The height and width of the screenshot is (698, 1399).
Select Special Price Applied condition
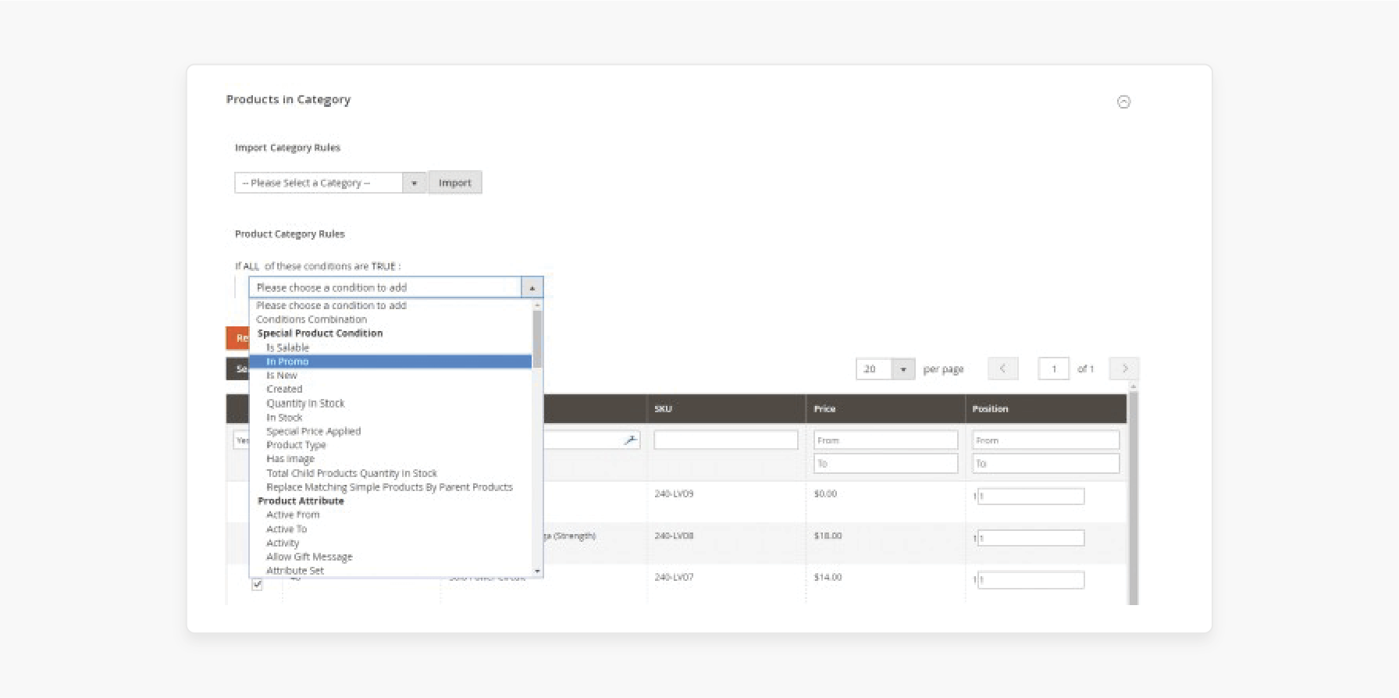(313, 431)
